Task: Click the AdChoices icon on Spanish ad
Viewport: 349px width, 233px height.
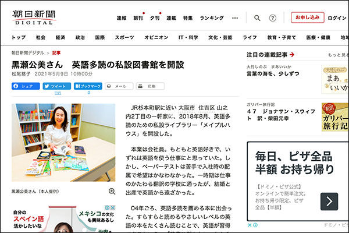Action: pyautogui.click(x=107, y=208)
